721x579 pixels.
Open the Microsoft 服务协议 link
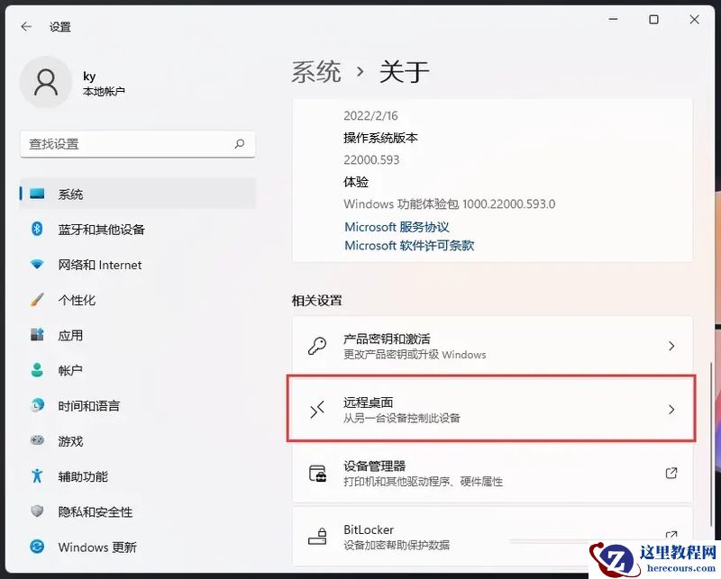[x=397, y=227]
